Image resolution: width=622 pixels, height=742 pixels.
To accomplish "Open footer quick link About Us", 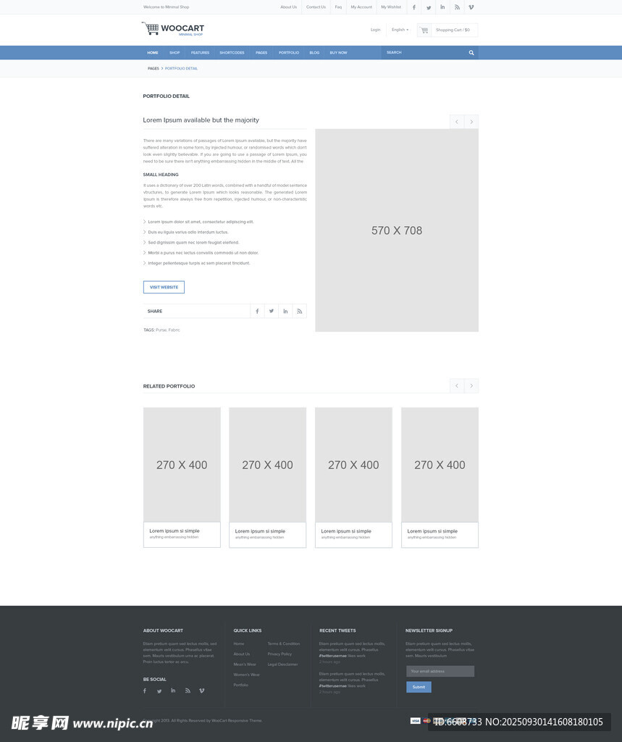I will (242, 654).
